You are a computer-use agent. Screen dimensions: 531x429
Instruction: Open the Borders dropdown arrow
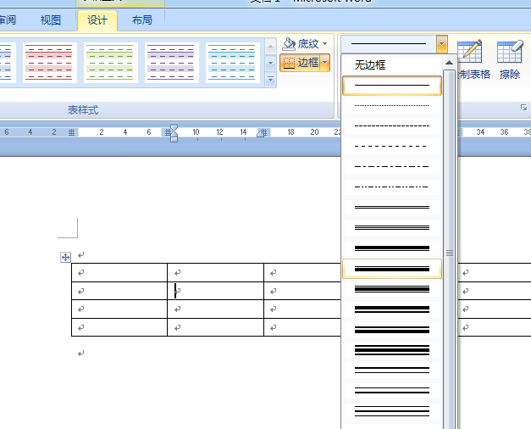[x=324, y=63]
